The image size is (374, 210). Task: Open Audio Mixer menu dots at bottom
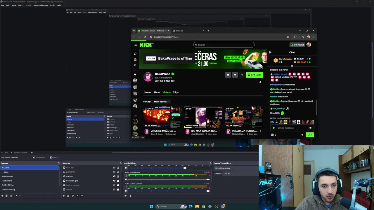tap(130, 196)
